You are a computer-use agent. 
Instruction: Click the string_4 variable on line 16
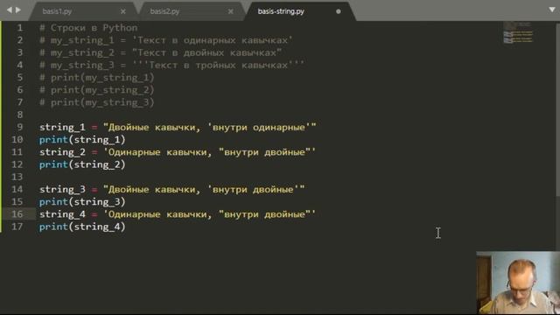(x=62, y=214)
